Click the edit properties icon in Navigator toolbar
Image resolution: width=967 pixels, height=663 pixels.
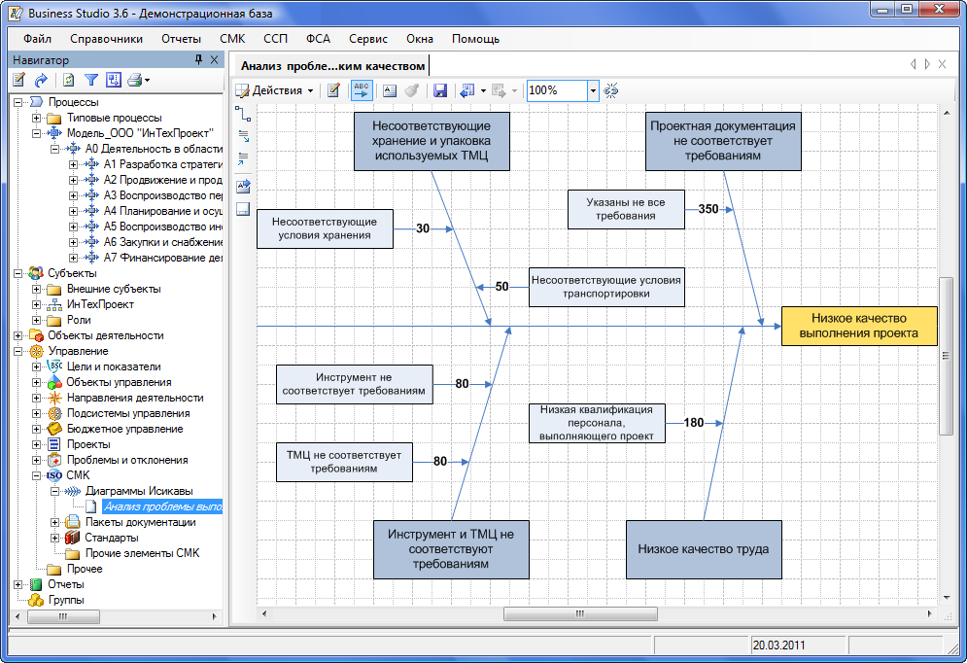click(x=19, y=80)
